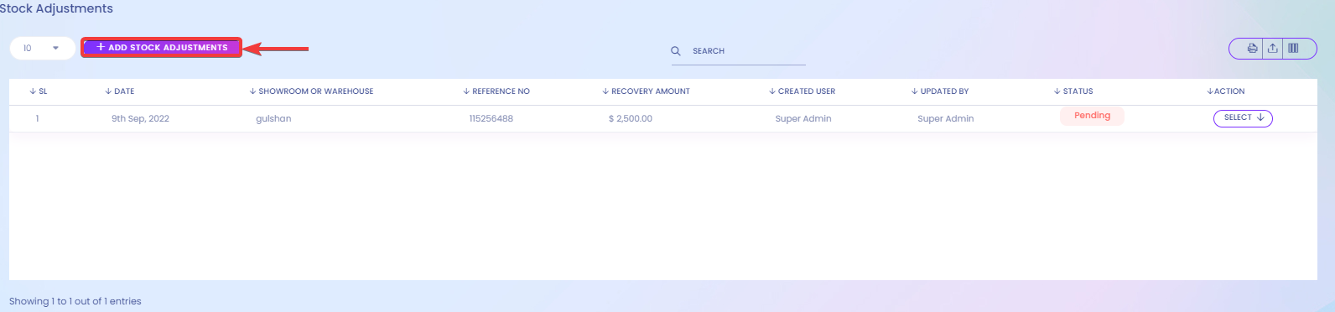1335x312 pixels.
Task: Click Super Admin in Updated By column
Action: (x=946, y=119)
